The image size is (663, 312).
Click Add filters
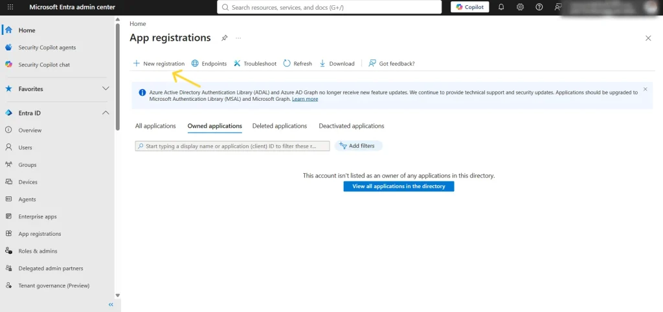click(359, 146)
